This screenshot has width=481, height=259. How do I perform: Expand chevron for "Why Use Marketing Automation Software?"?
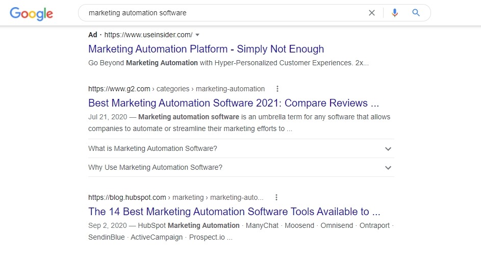point(388,168)
